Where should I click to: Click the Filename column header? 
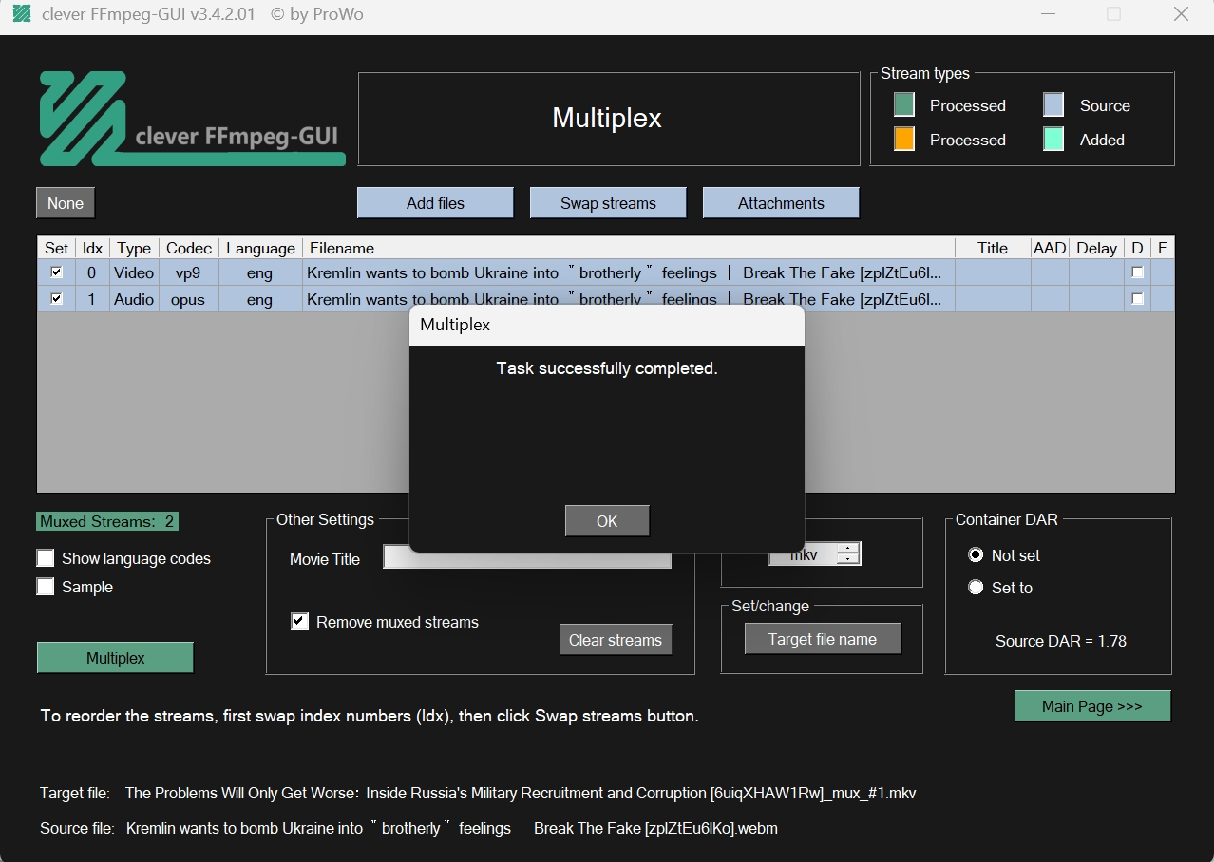(x=629, y=248)
